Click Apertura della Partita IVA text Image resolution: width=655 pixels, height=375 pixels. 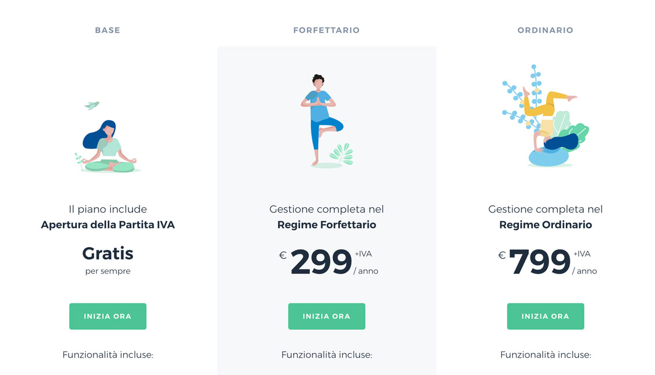pyautogui.click(x=108, y=225)
